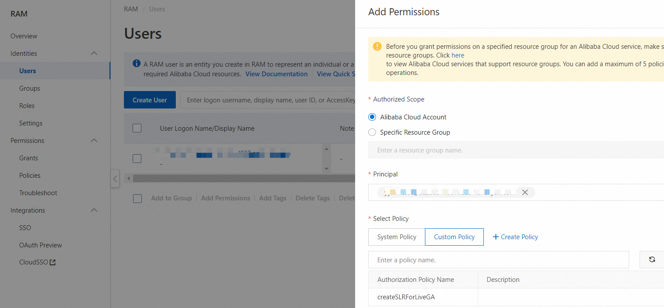The image size is (664, 308).
Task: Select the createSLRForLiveGA policy row
Action: point(516,297)
